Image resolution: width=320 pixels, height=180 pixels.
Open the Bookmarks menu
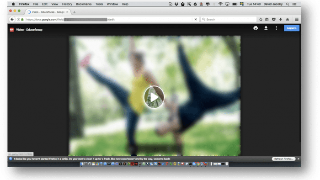84,4
